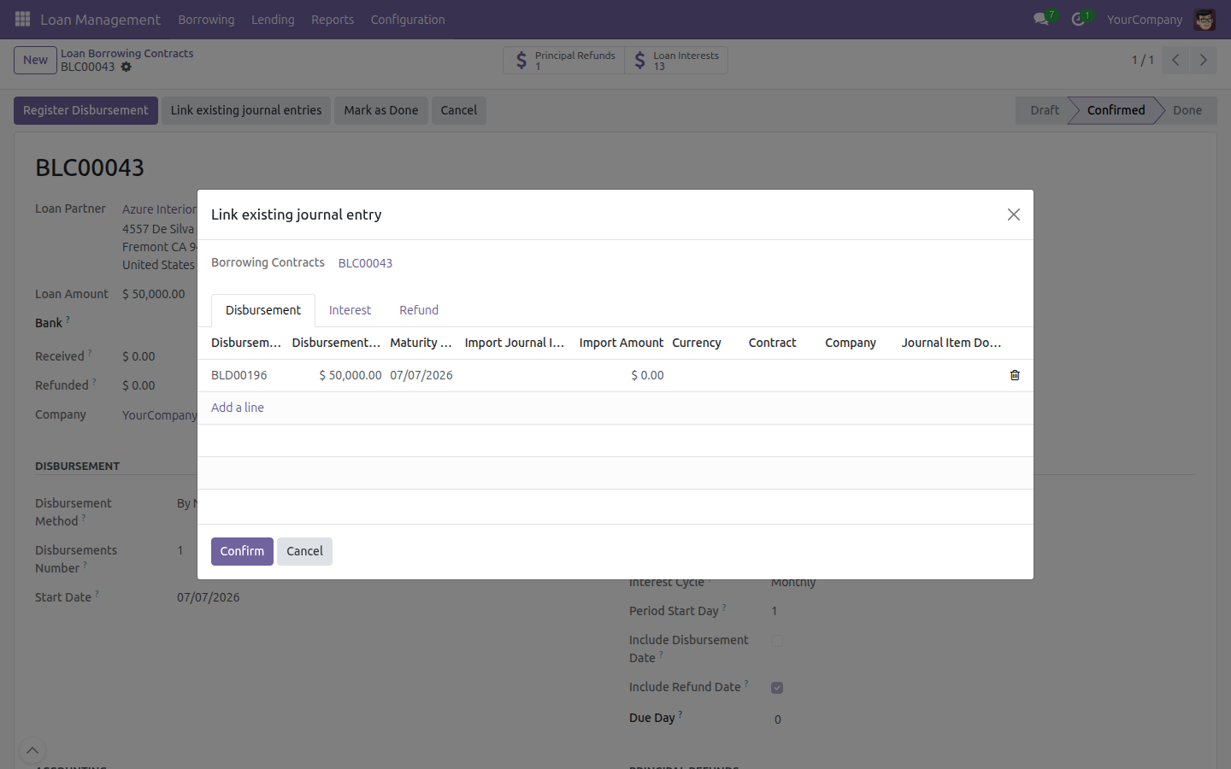Viewport: 1231px width, 769px height.
Task: Click the Loan Management app title
Action: [100, 20]
